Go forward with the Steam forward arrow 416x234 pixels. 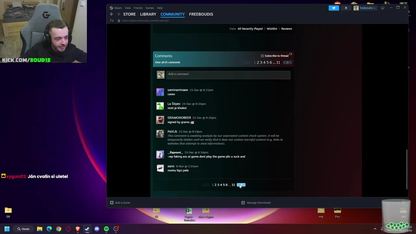118,14
